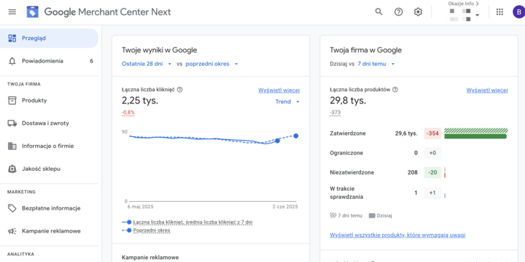Expand the 7 dni temu dropdown
The width and height of the screenshot is (525, 262).
tap(376, 64)
